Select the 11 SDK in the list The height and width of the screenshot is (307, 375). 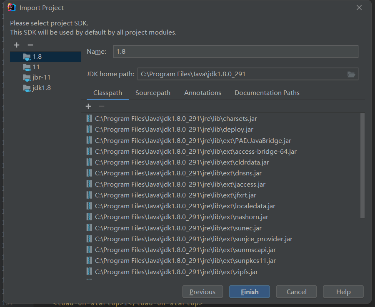[45, 67]
